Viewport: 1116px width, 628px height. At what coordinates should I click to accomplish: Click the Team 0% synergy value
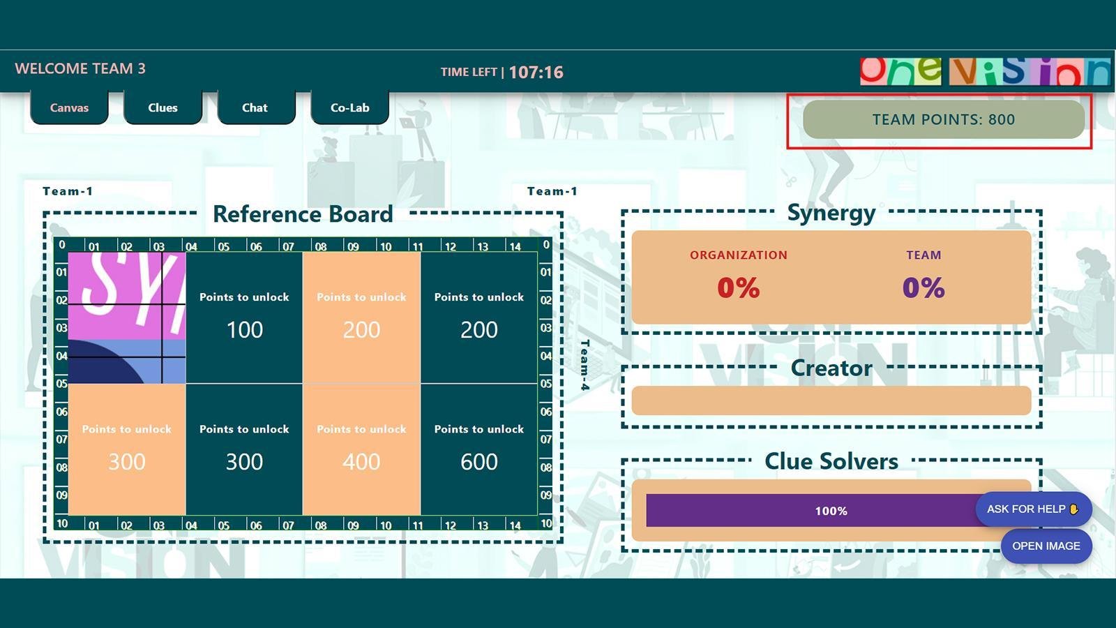[923, 287]
